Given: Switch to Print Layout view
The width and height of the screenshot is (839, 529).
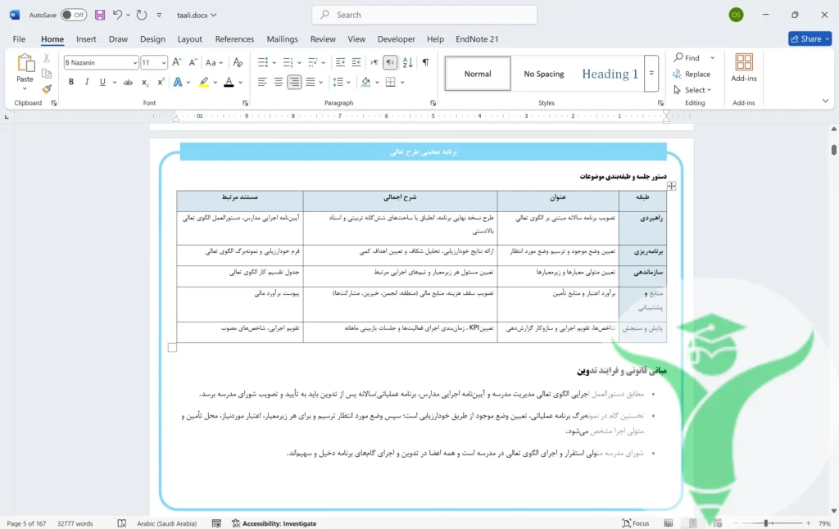Looking at the screenshot, I should (693, 523).
